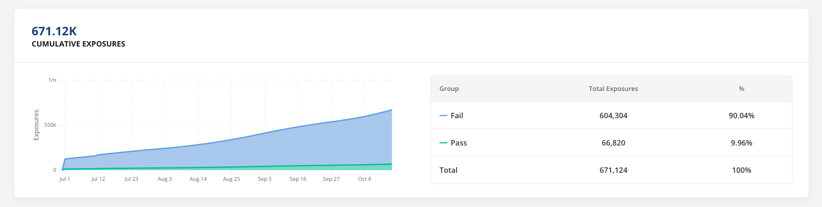Click the green Pass legend line swatch

(x=443, y=143)
